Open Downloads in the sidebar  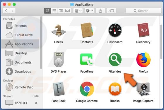pyautogui.click(x=20, y=71)
